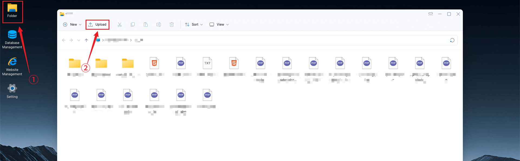
Task: Expand recent locations chevron
Action: tap(79, 40)
